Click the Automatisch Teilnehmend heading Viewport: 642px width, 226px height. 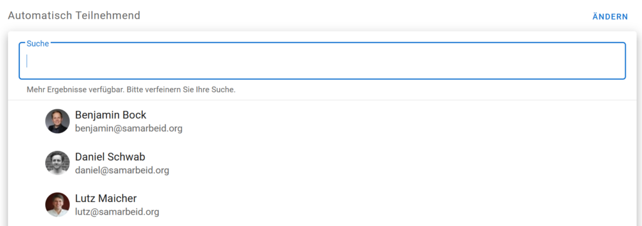coord(74,16)
